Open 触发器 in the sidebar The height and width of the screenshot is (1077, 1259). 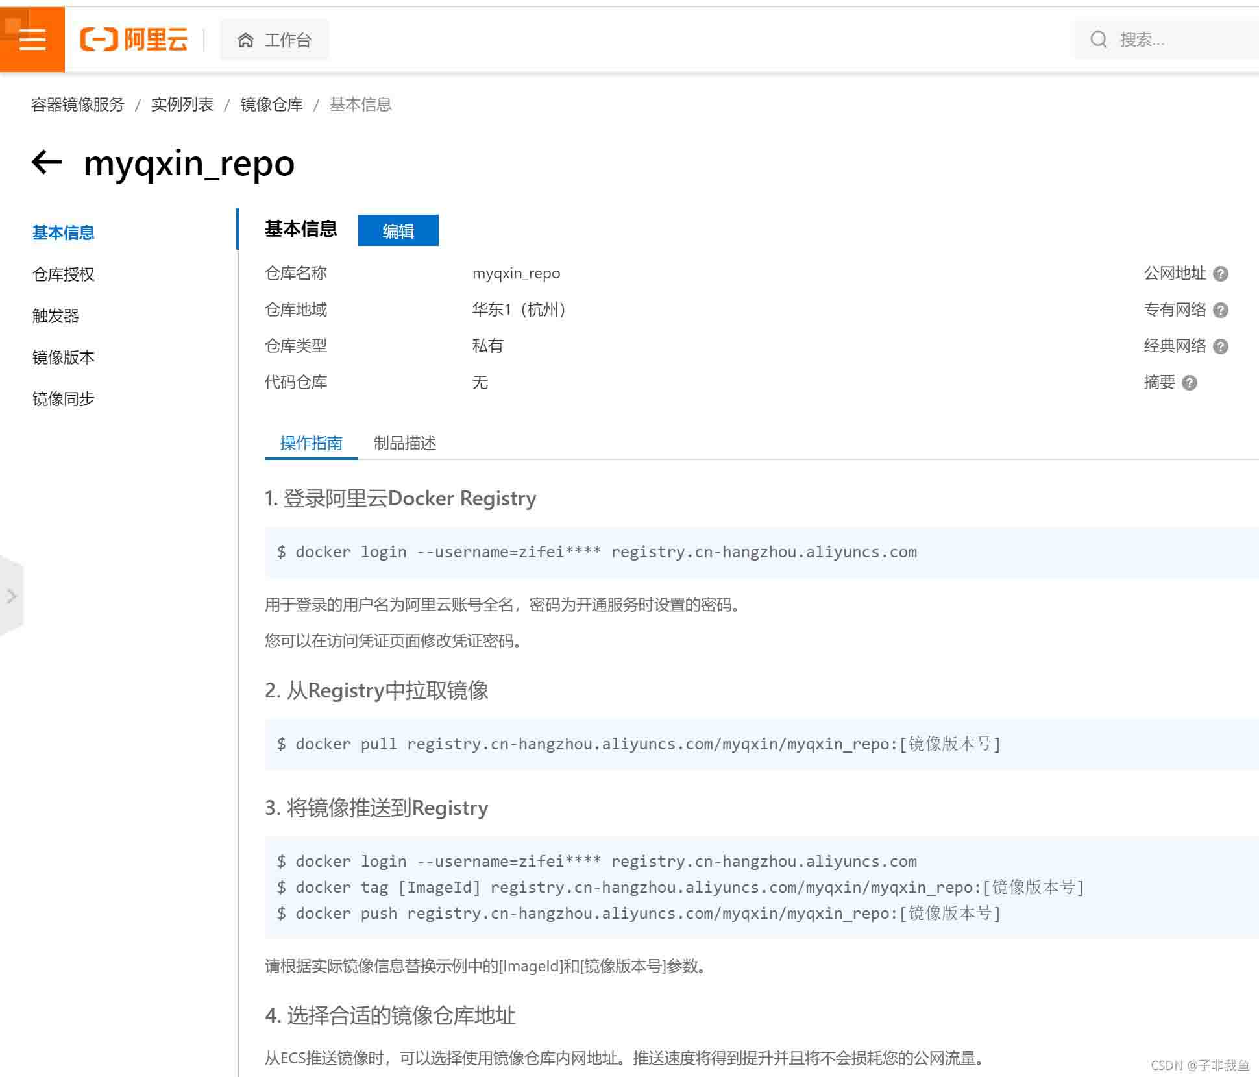pyautogui.click(x=56, y=316)
